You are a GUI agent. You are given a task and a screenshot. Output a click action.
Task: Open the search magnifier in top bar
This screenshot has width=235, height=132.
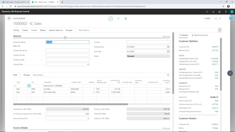(x=207, y=12)
